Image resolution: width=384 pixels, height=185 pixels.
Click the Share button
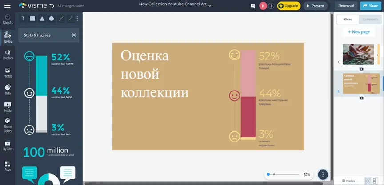(x=371, y=6)
